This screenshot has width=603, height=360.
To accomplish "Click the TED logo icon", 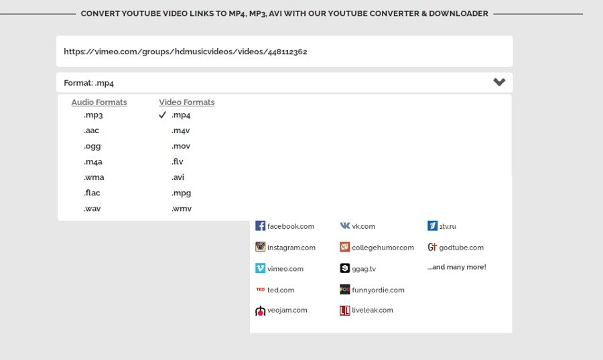I will click(x=260, y=290).
